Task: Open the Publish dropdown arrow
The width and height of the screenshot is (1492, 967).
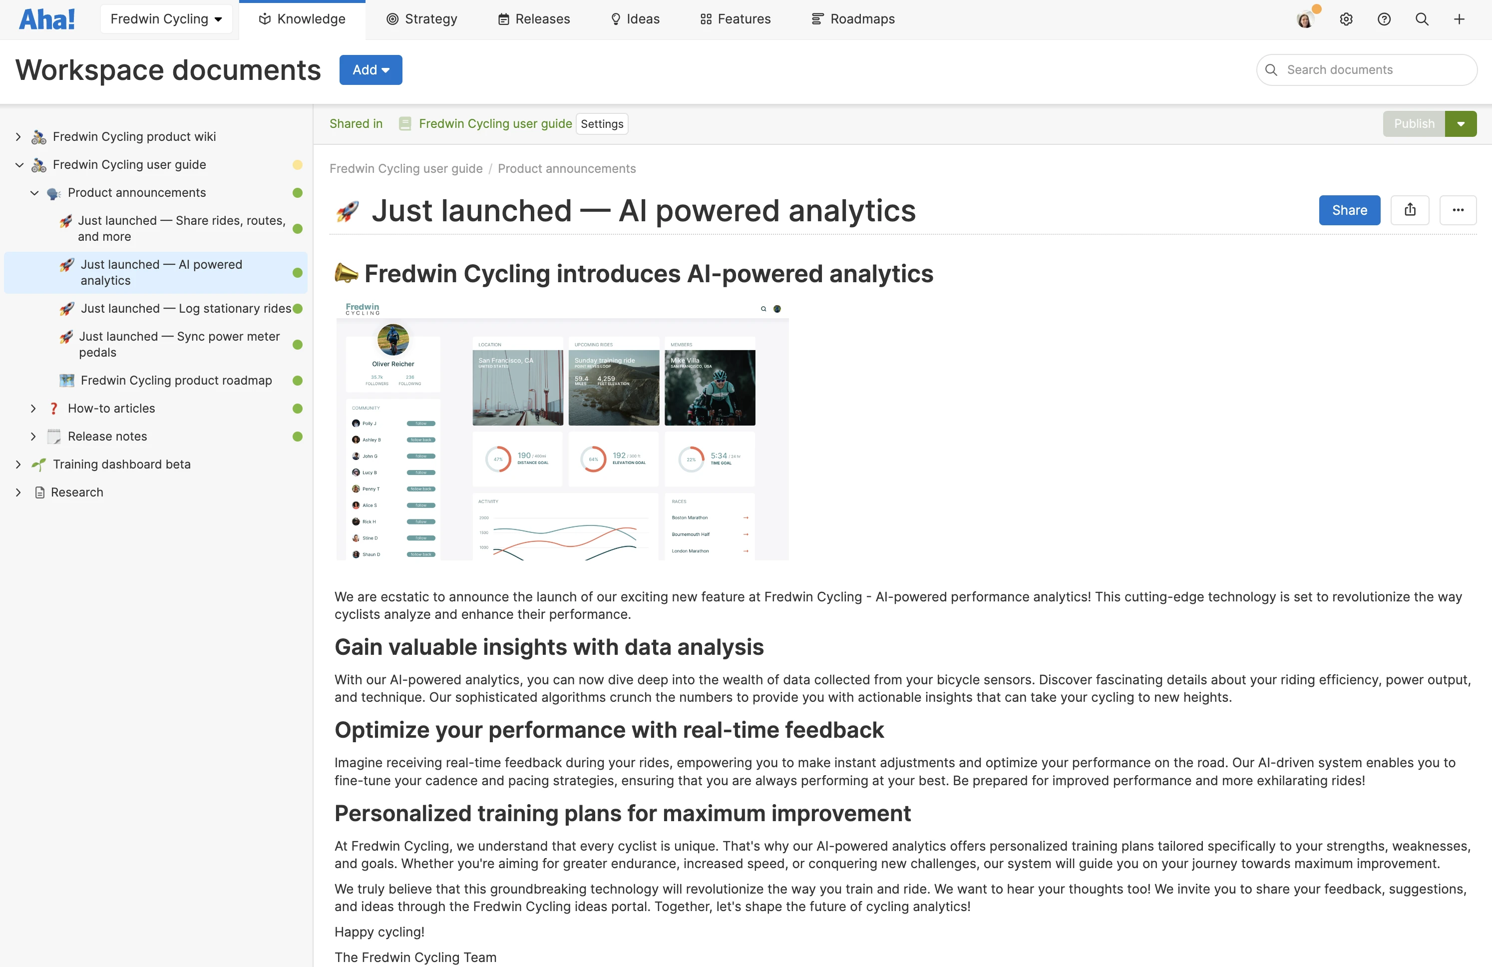Action: 1461,123
